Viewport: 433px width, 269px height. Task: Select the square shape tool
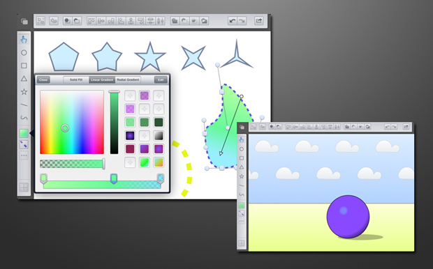pos(24,66)
